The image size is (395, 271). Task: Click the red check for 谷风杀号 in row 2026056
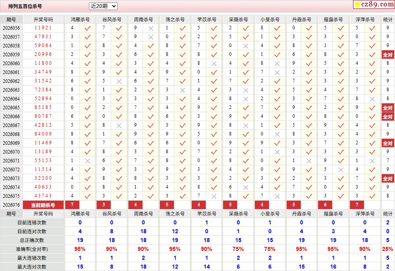[119, 28]
